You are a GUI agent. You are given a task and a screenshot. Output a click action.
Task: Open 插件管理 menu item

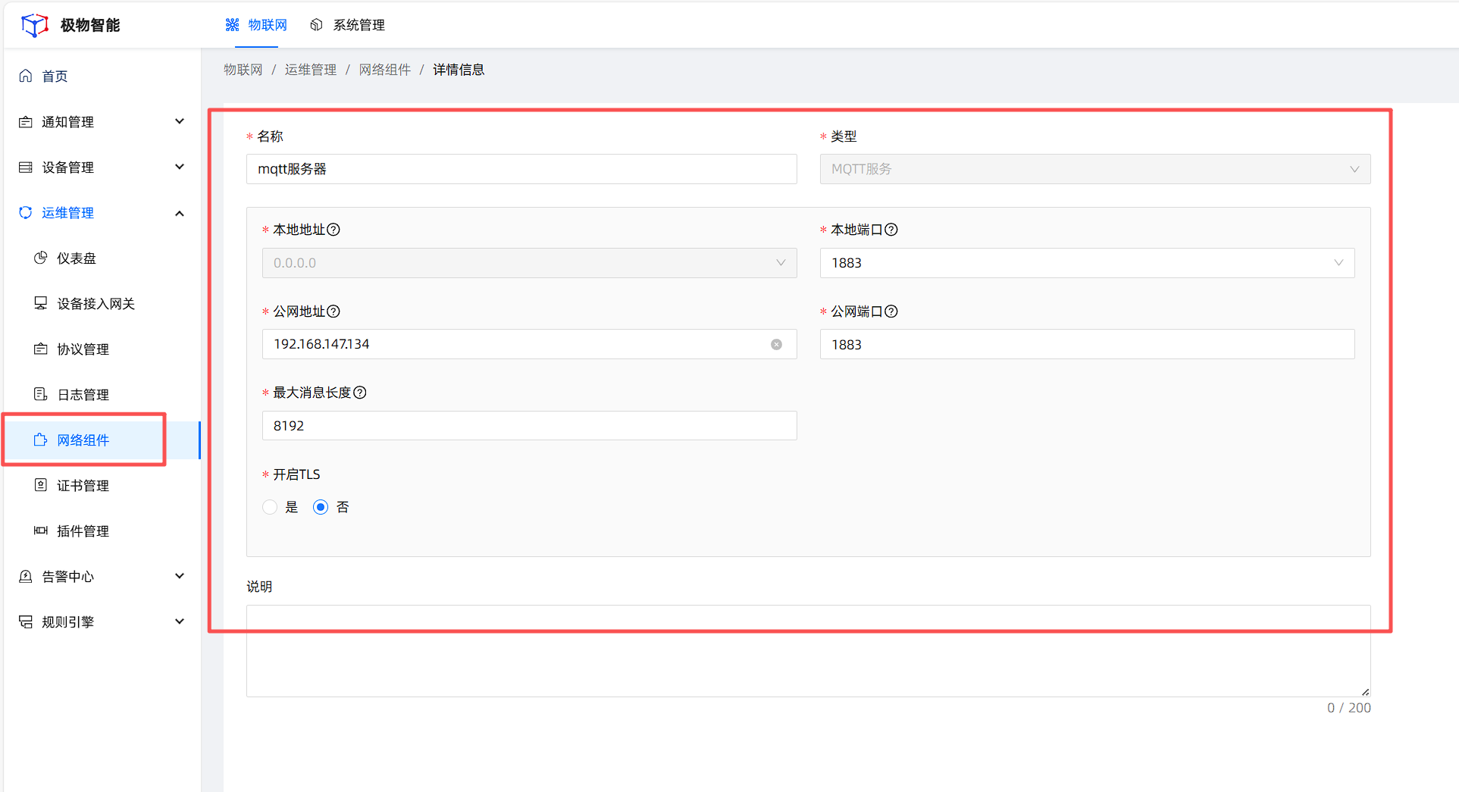coord(102,531)
